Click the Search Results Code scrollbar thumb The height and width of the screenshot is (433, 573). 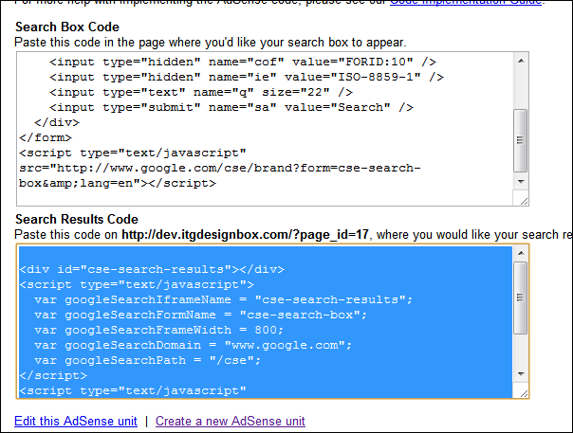(521, 298)
